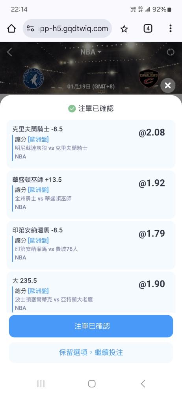Viewport: 182px width, 395px height.
Task: Bookmark page with the star icon
Action: pyautogui.click(x=124, y=29)
